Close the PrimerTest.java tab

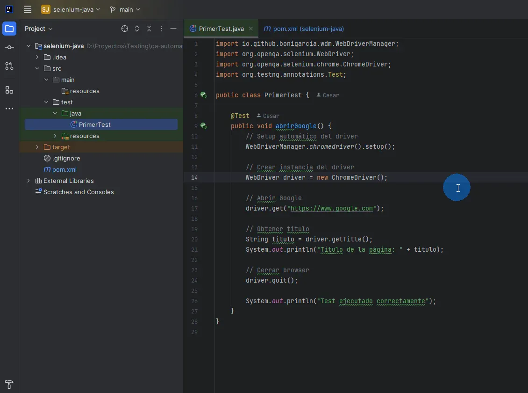coord(251,29)
